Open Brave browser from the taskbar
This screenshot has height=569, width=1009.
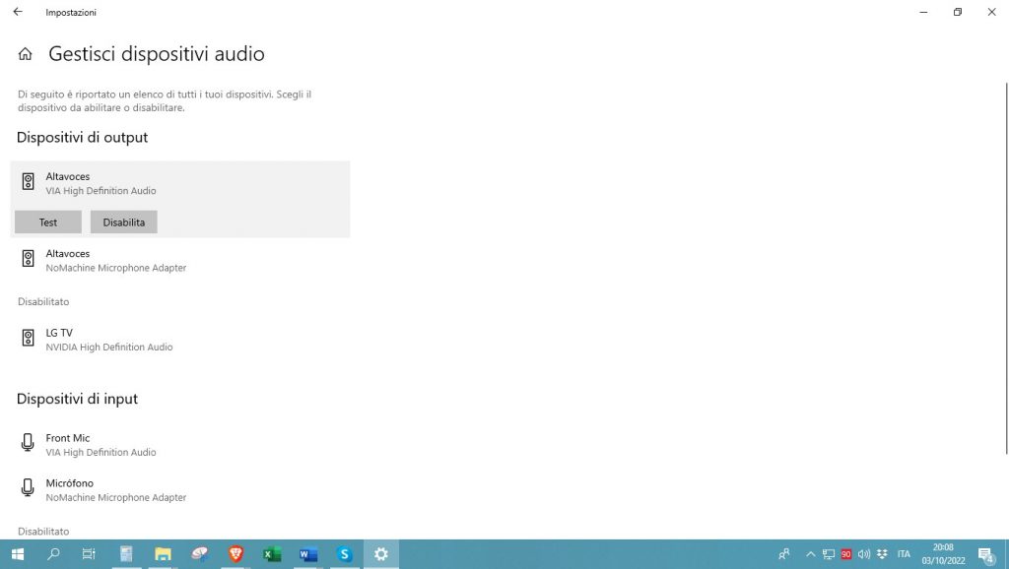click(x=235, y=554)
